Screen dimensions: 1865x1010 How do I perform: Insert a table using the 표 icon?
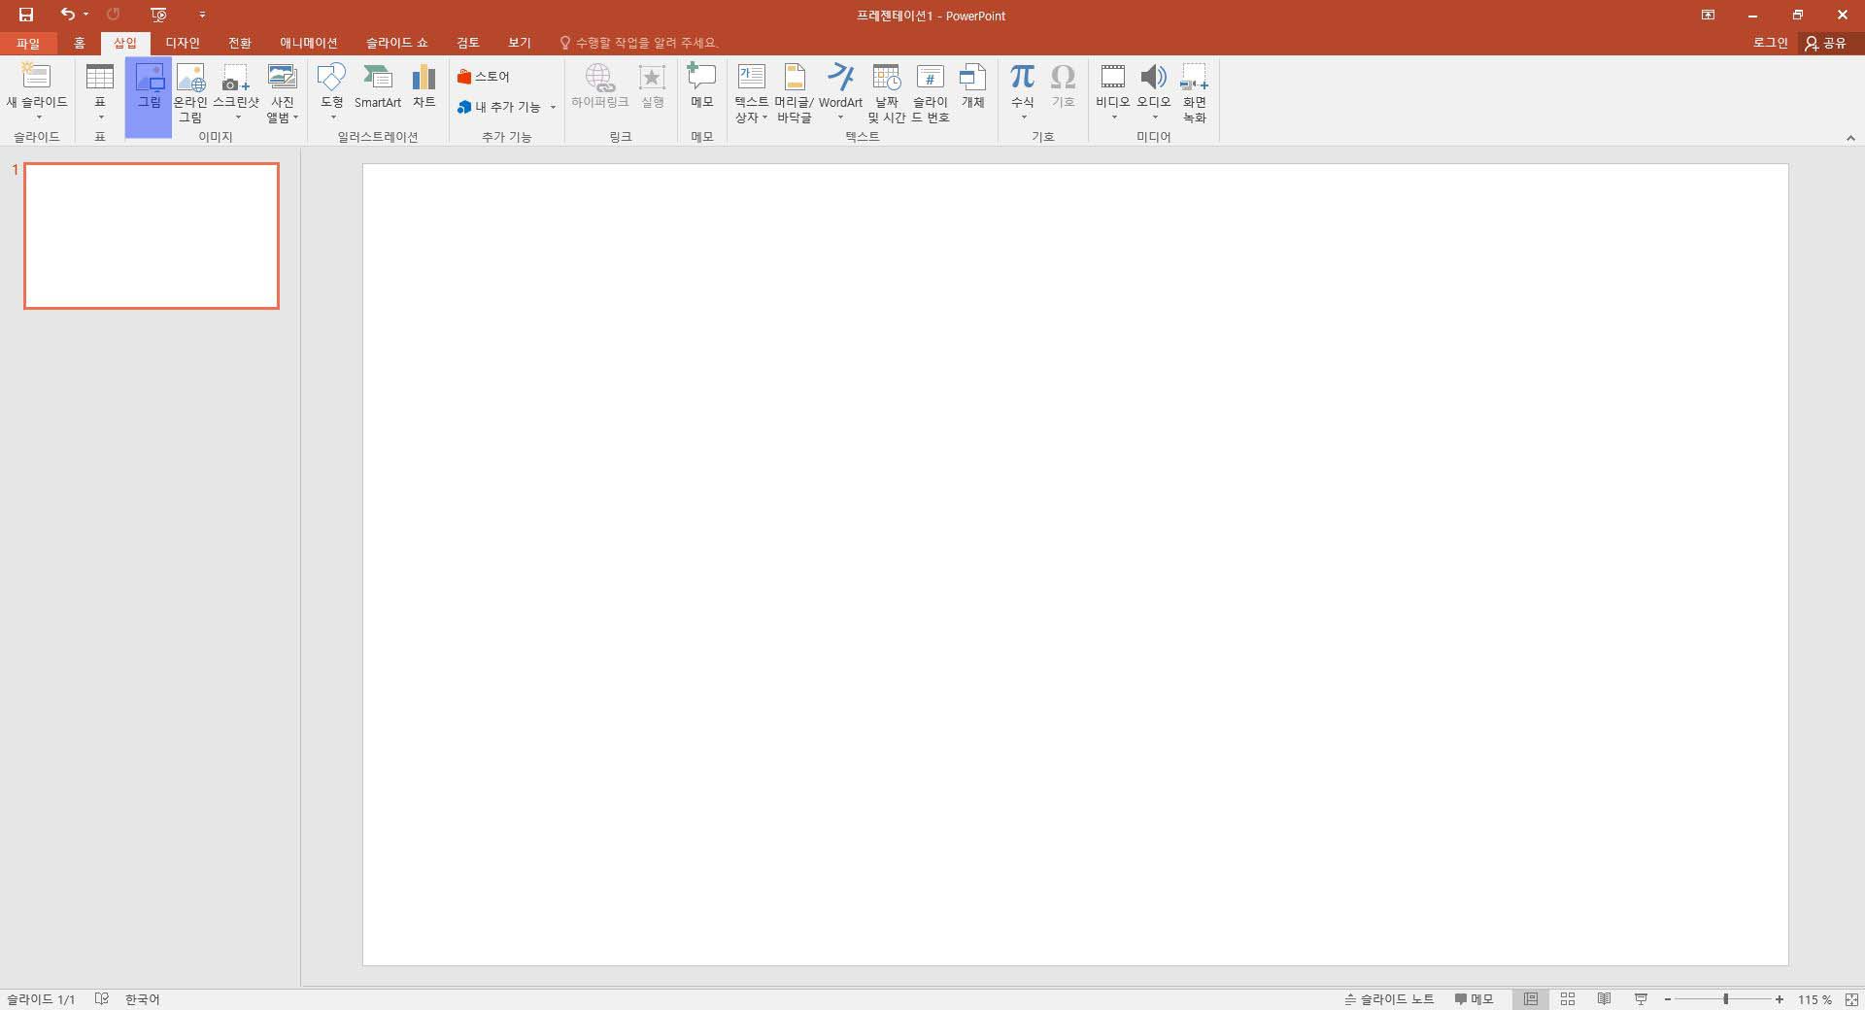[99, 92]
